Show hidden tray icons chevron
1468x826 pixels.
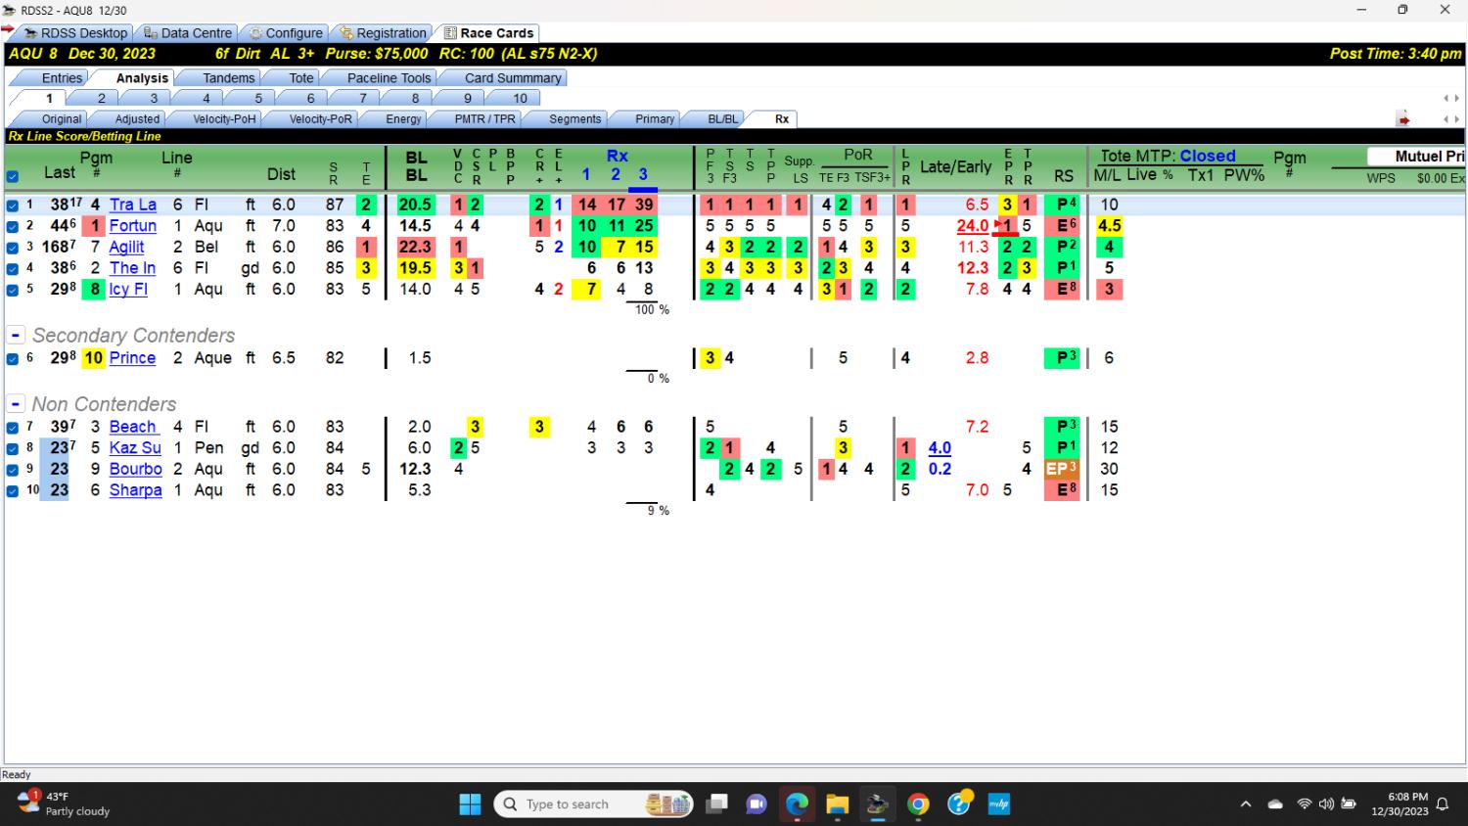click(x=1246, y=804)
